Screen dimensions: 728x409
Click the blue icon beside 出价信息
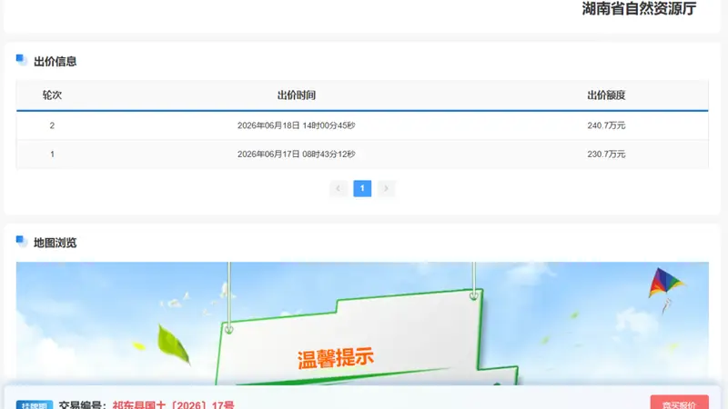(x=21, y=60)
